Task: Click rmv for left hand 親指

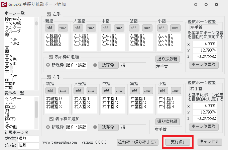Action: (x=63, y=28)
